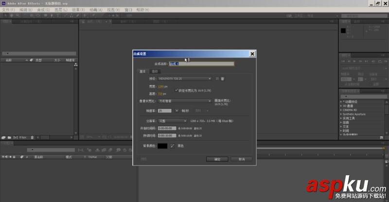
Task: Click the 8 bpc color depth indicator
Action: [23, 137]
